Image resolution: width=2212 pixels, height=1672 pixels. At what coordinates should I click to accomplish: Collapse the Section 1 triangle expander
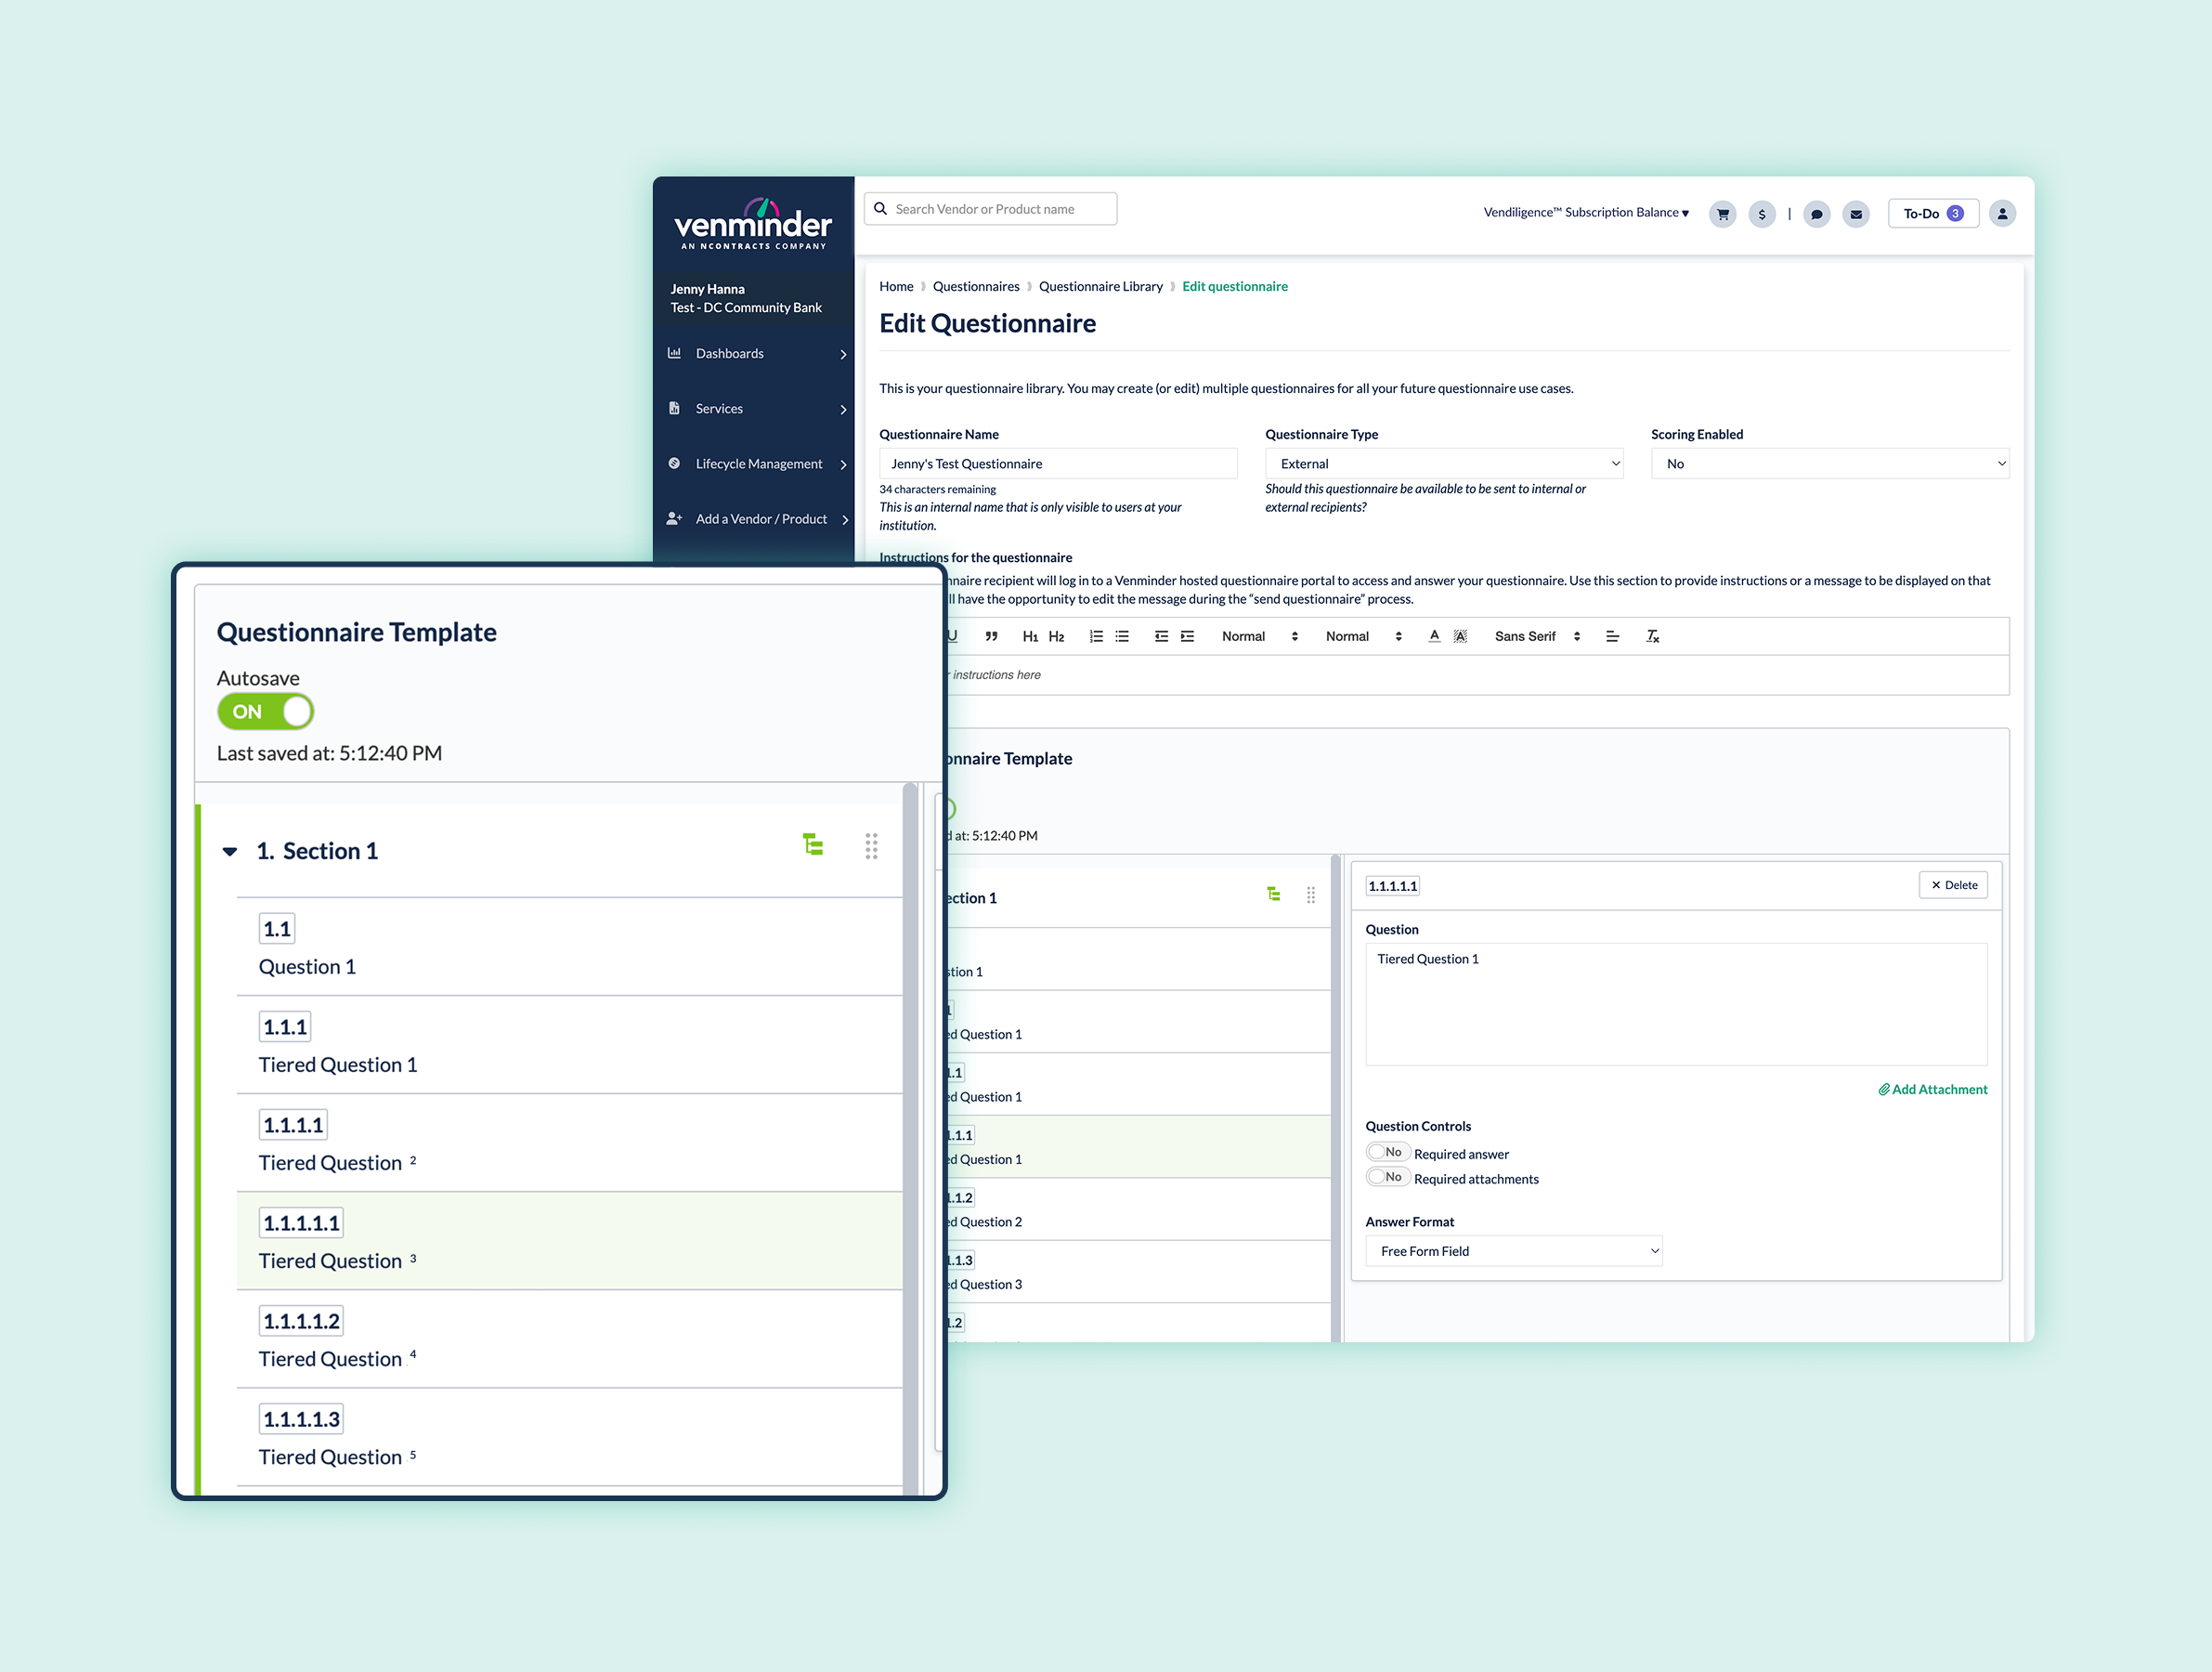(x=230, y=852)
